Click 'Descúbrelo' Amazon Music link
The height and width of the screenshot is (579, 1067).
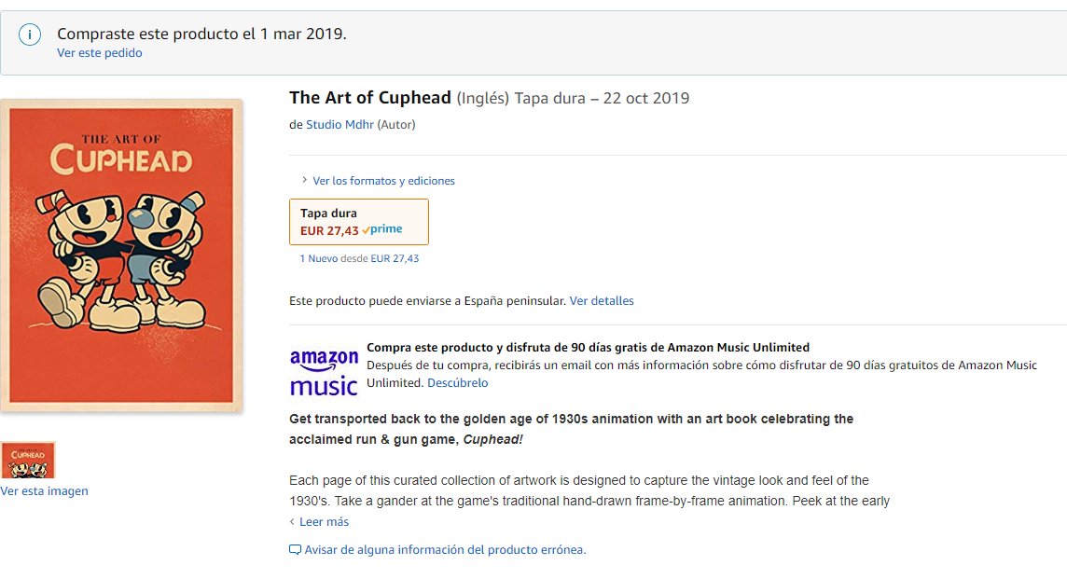coord(457,383)
